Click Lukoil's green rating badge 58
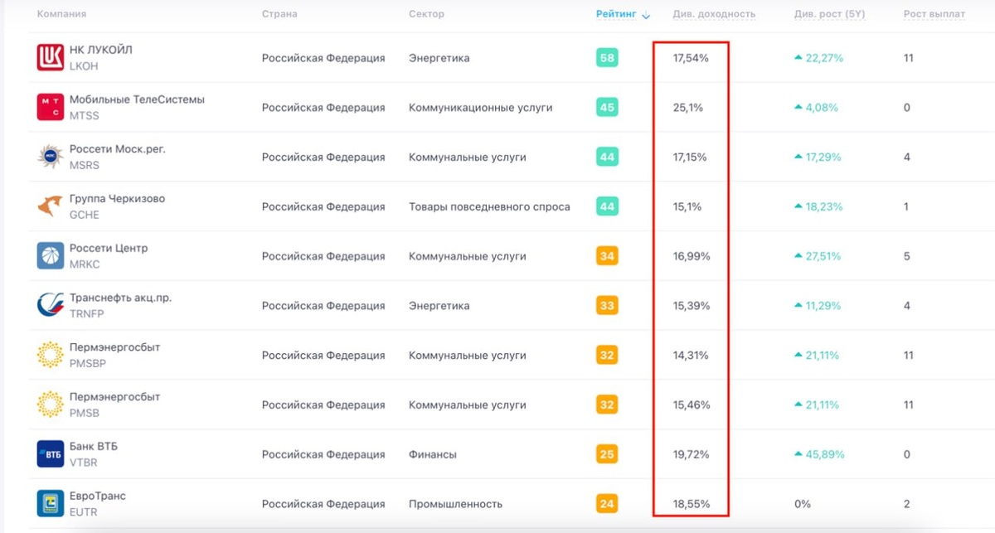Viewport: 995px width, 533px height. [607, 58]
